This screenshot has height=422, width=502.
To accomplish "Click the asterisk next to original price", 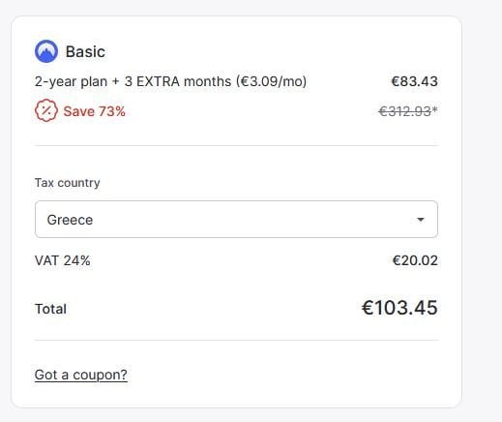I will click(x=434, y=109).
